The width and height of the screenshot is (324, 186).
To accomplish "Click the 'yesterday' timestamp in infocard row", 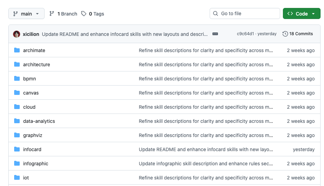I will point(304,149).
